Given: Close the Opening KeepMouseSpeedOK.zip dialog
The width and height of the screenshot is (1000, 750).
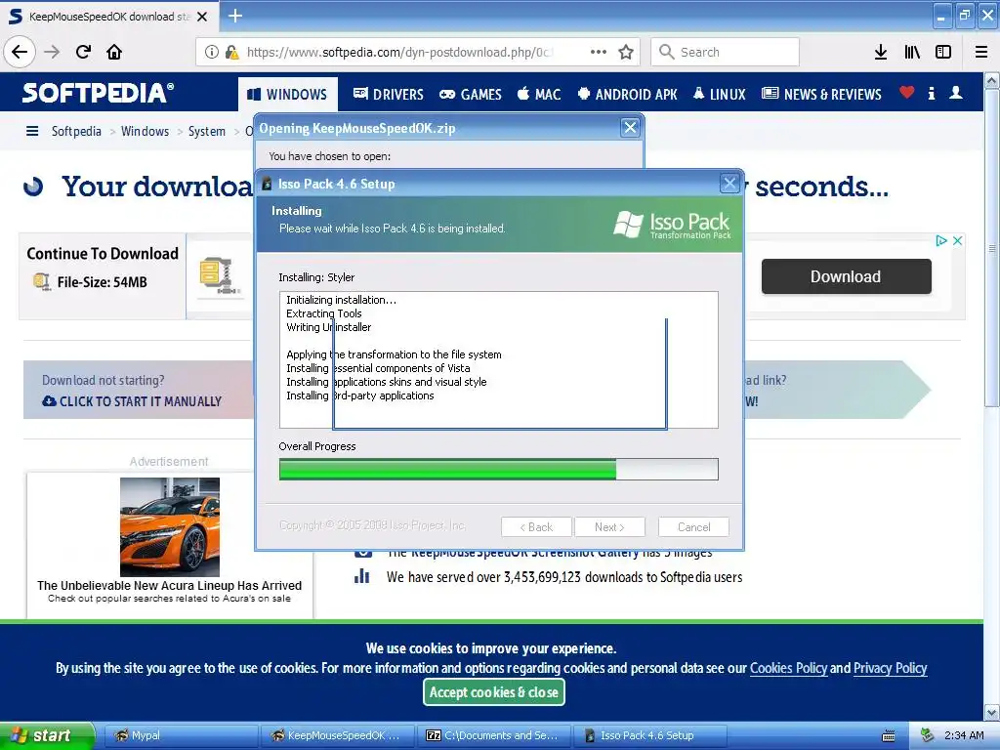Looking at the screenshot, I should tap(630, 128).
